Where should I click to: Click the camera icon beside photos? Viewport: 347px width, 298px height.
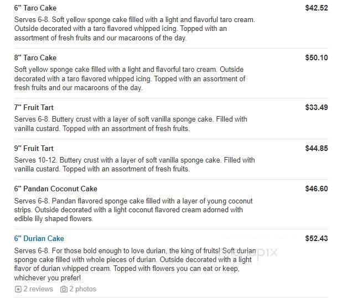64,289
